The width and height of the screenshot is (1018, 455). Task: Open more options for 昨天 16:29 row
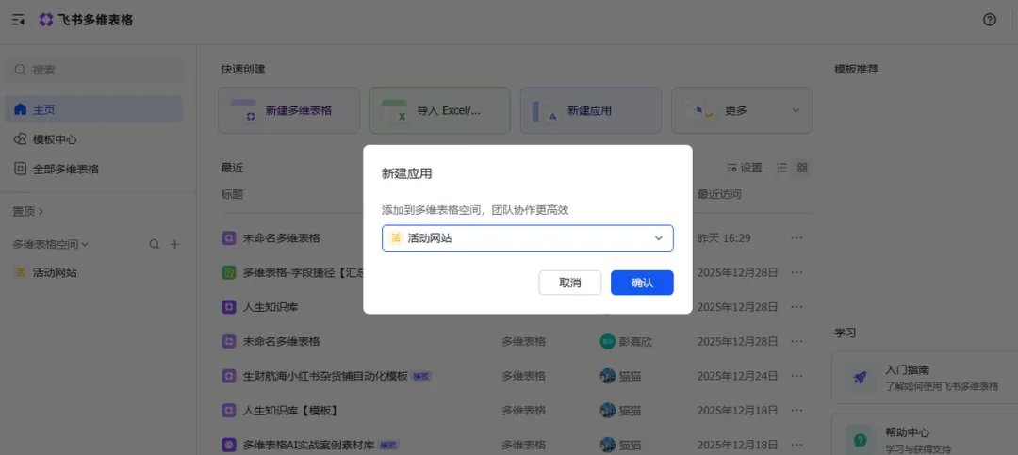pyautogui.click(x=797, y=238)
